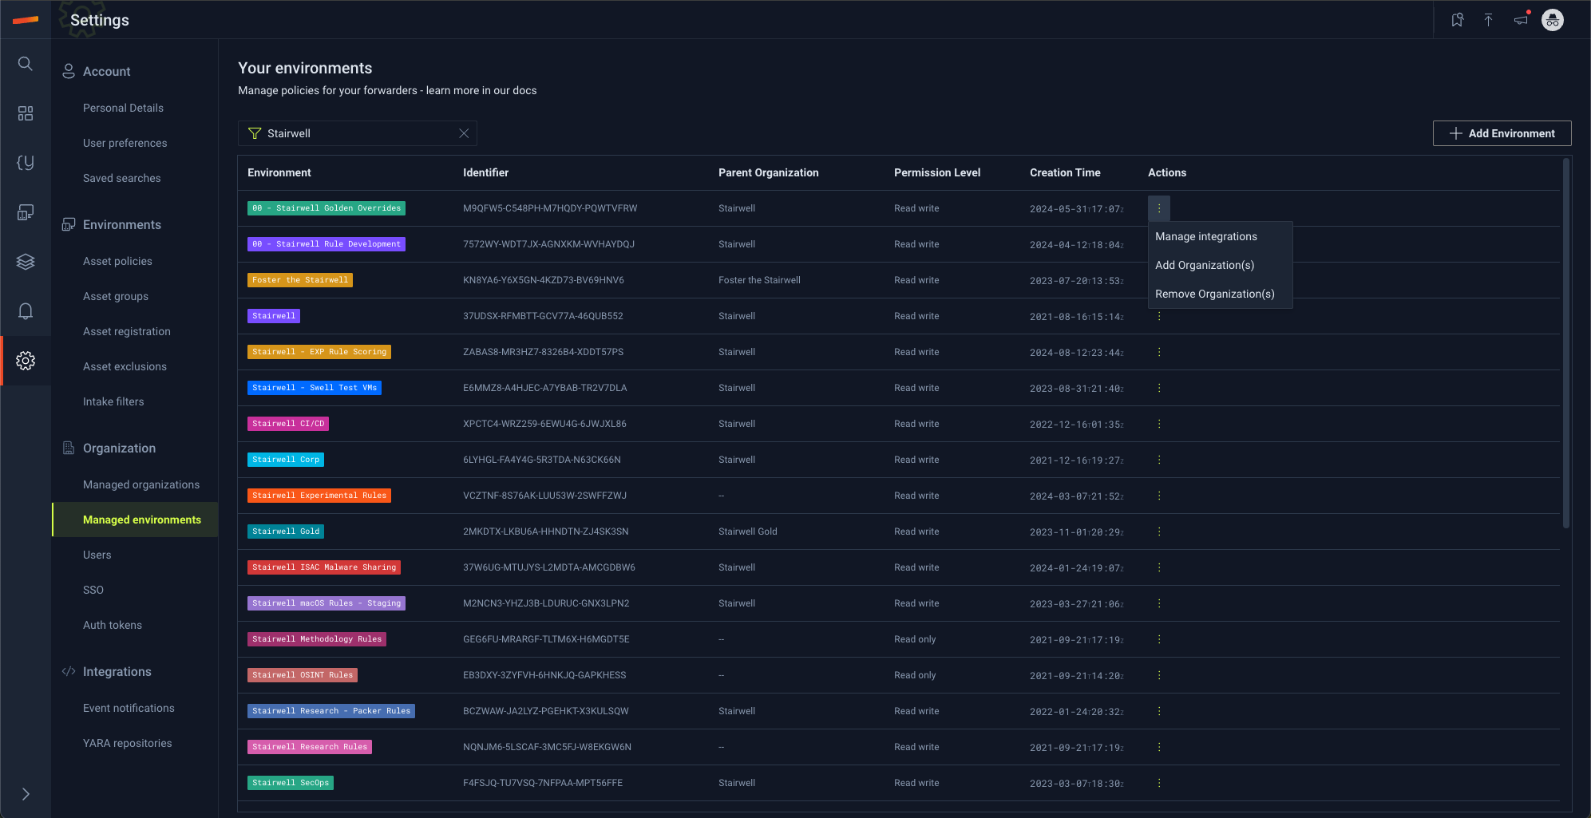Go to Saved searches page
The image size is (1591, 818).
tap(122, 178)
